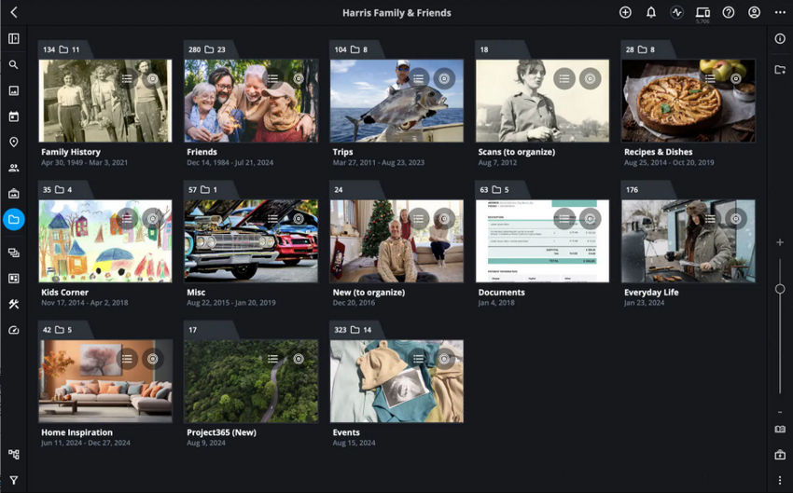Open the activity monitor icon
This screenshot has height=493, width=793.
click(x=676, y=13)
